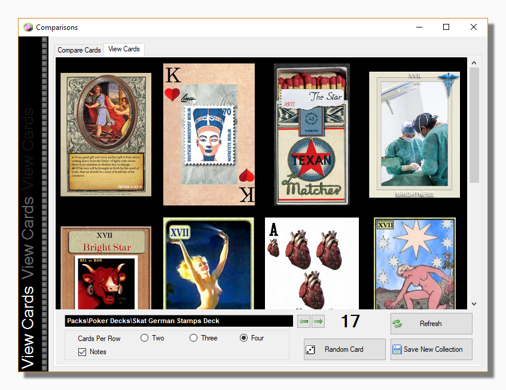506x390 pixels.
Task: Click the Refresh button
Action: [431, 324]
